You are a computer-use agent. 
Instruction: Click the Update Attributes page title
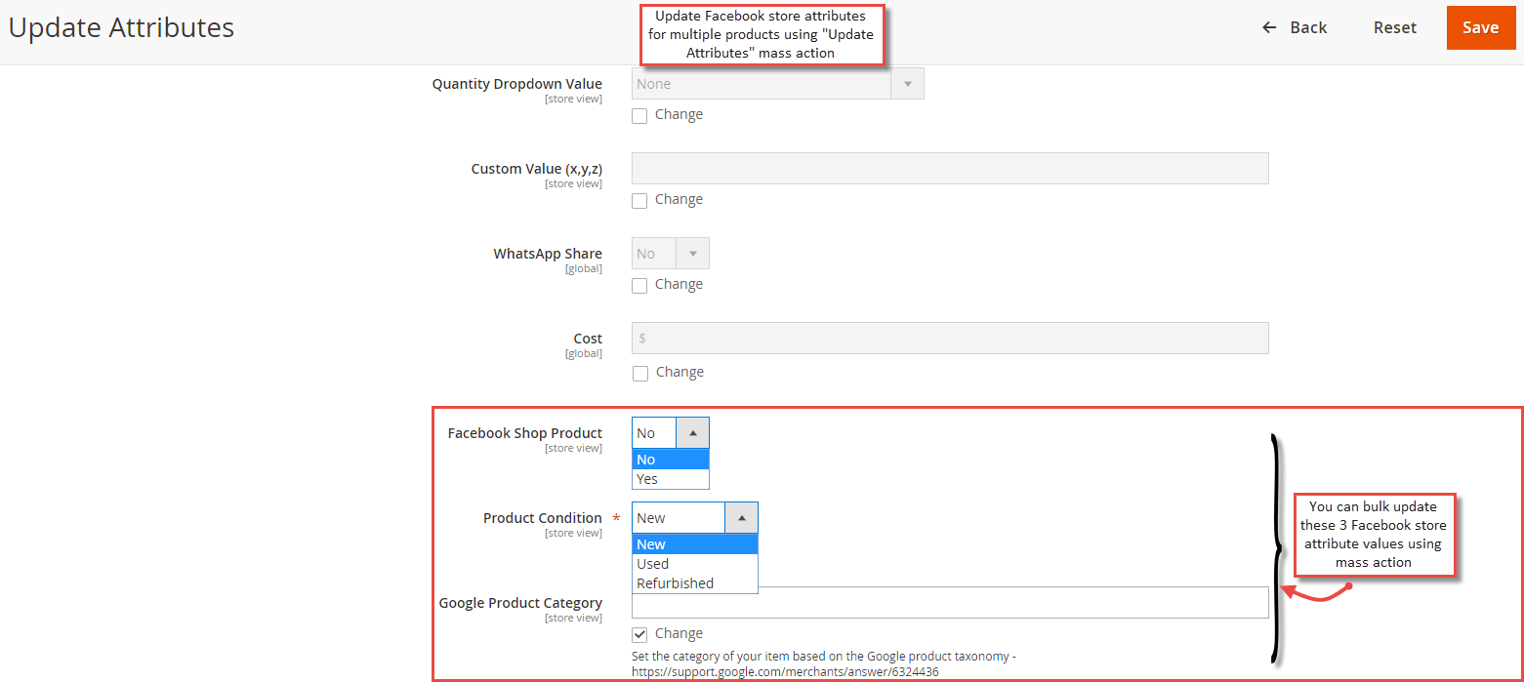(121, 27)
